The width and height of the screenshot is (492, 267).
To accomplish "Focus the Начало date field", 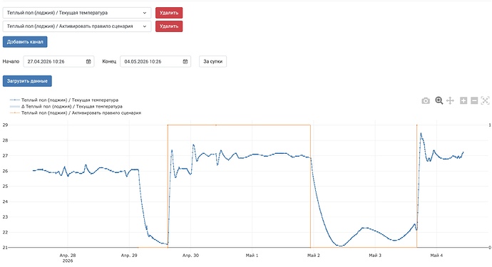I will pos(58,61).
